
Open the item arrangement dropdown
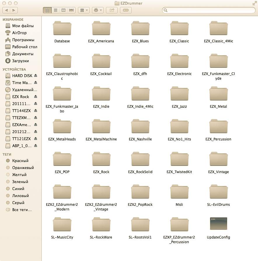pos(84,10)
